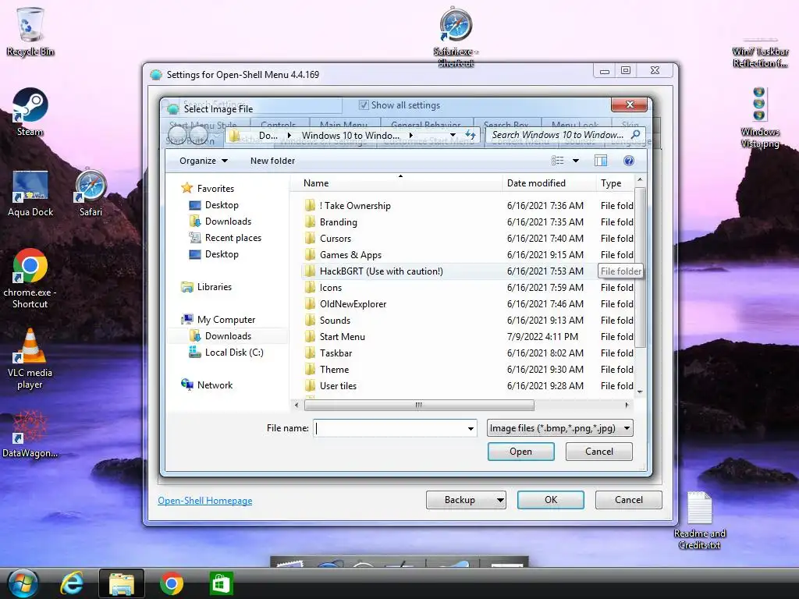Launch Chrome from the taskbar
This screenshot has width=799, height=599.
(171, 583)
